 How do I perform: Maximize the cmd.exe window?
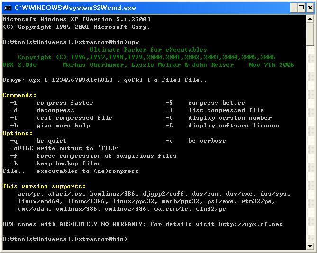tap(301, 8)
